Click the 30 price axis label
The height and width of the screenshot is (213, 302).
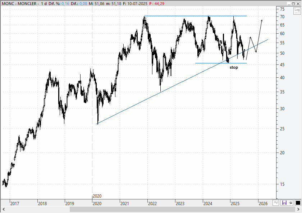[282, 109]
